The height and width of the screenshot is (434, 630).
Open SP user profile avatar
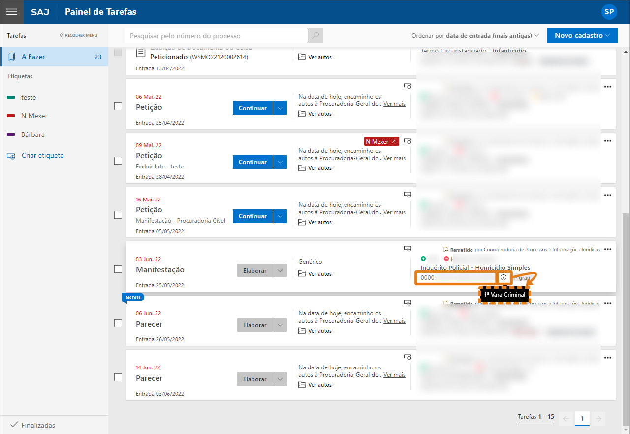click(x=609, y=12)
